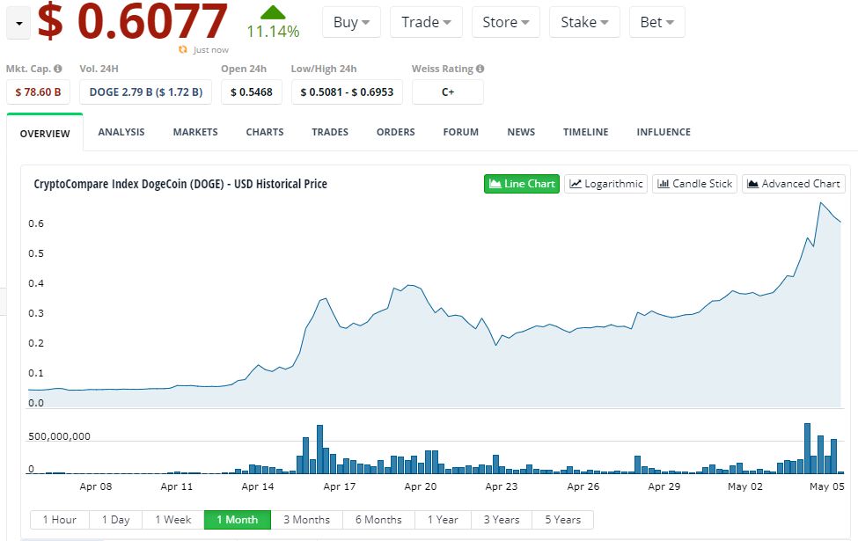Click the 11.14% change percentage

point(273,32)
